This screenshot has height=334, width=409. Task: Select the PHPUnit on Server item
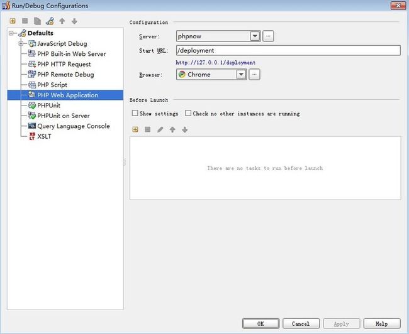coord(64,116)
